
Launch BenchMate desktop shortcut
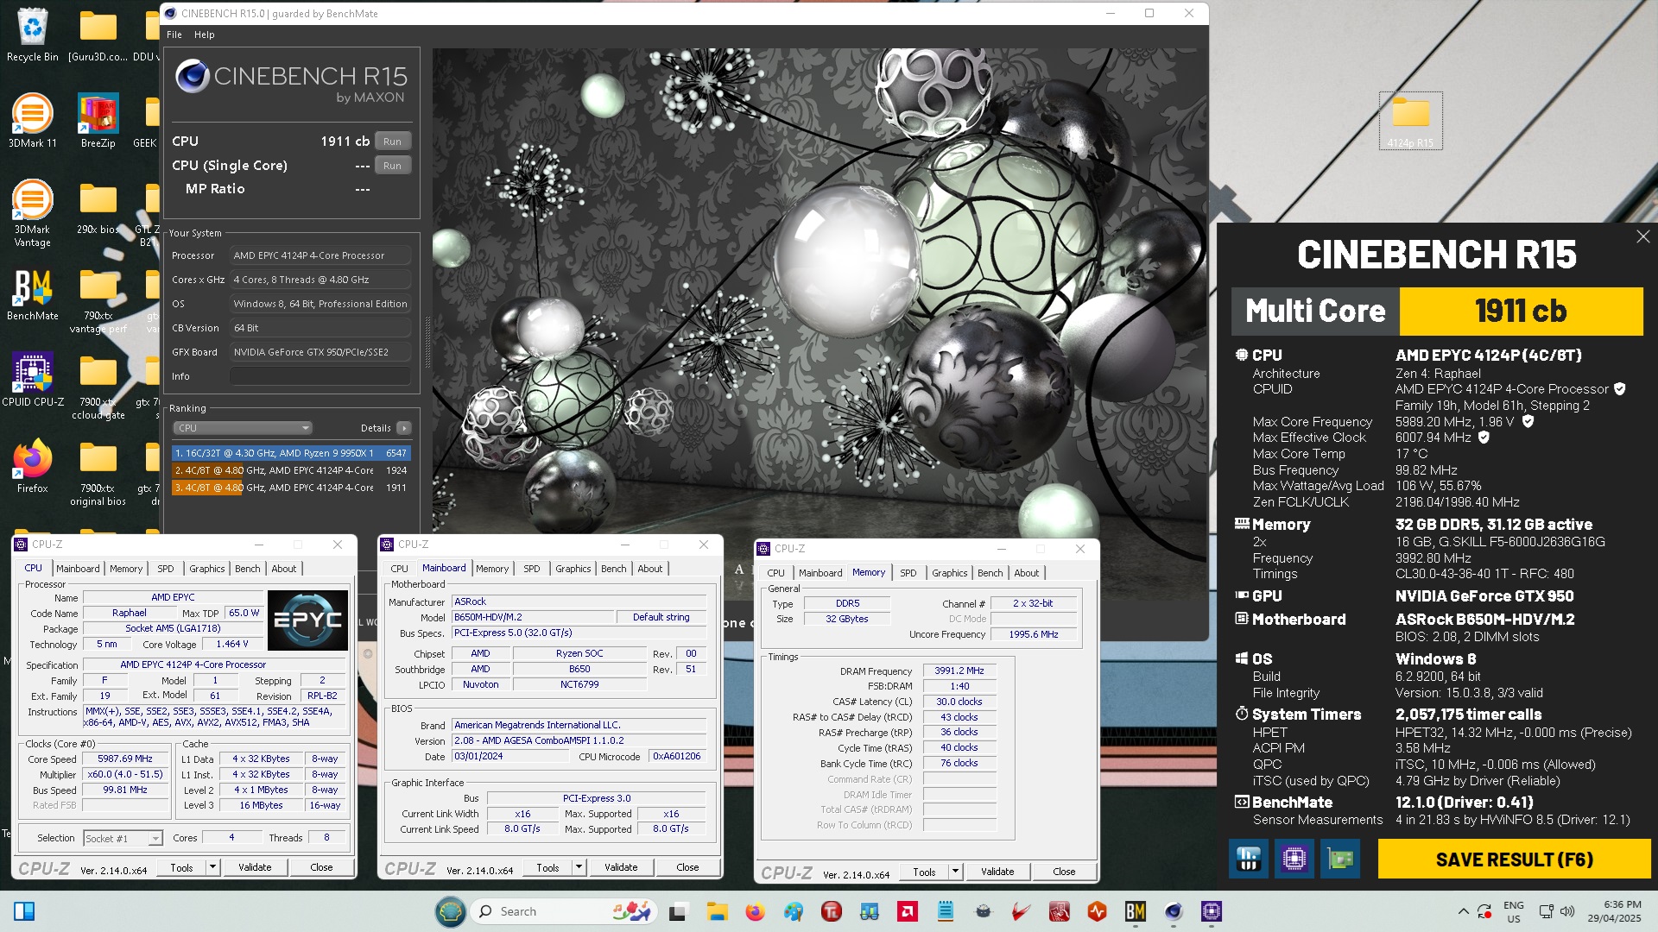[x=33, y=295]
